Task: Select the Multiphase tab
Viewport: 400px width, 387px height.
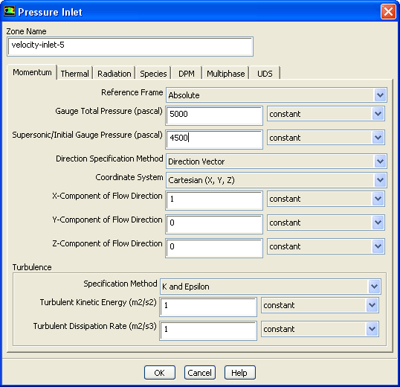Action: [225, 74]
